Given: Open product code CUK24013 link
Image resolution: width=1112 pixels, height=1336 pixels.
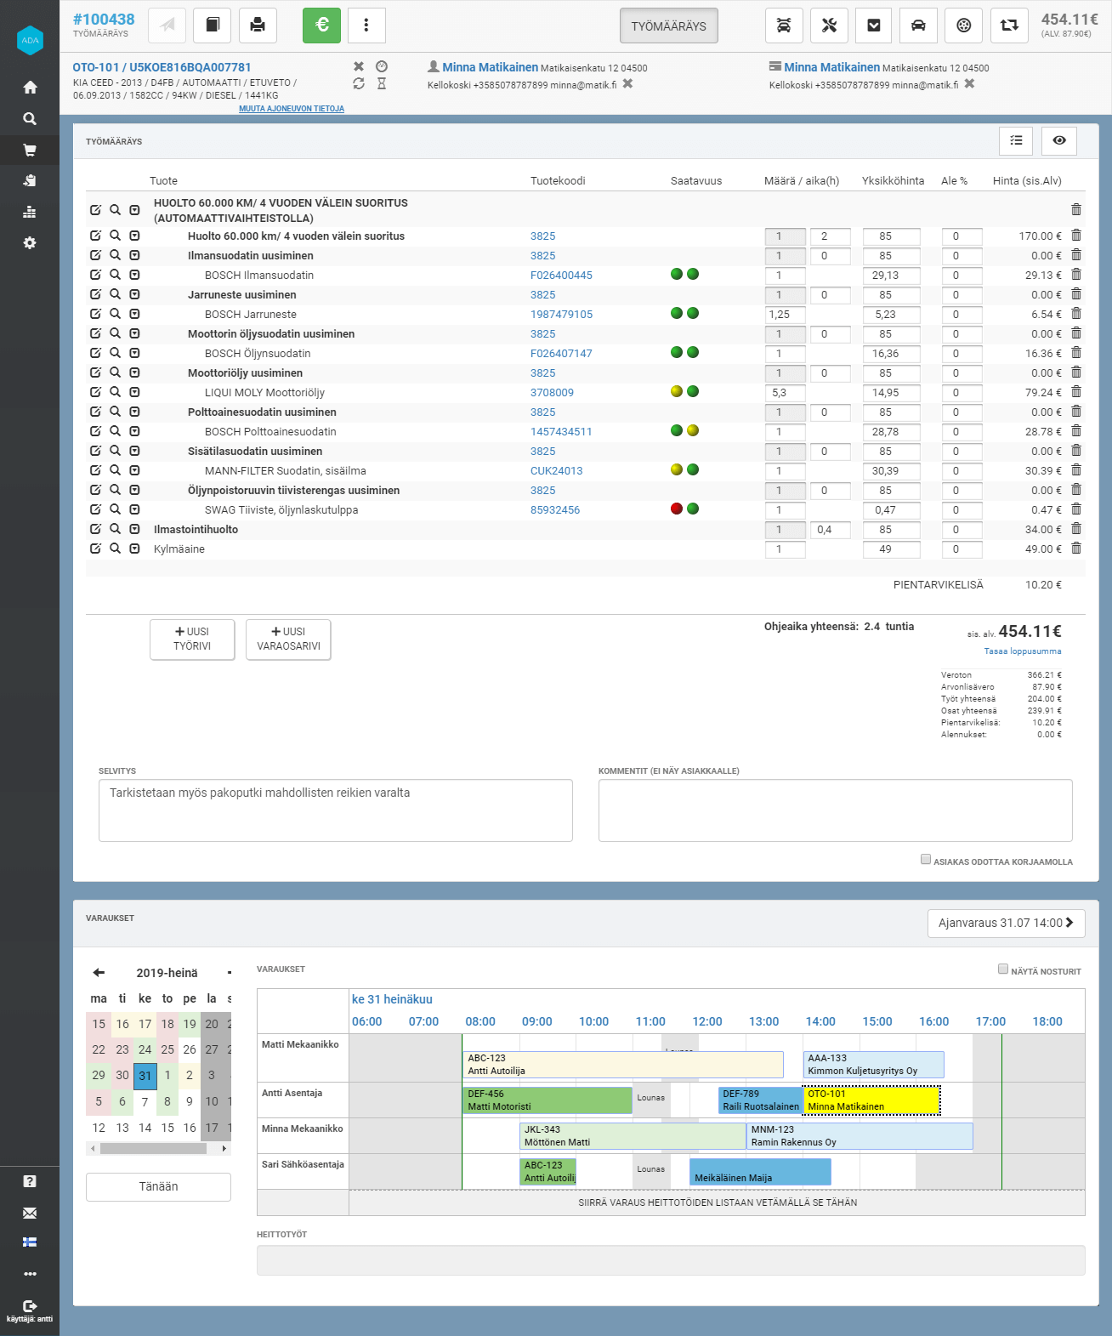Looking at the screenshot, I should tap(557, 471).
